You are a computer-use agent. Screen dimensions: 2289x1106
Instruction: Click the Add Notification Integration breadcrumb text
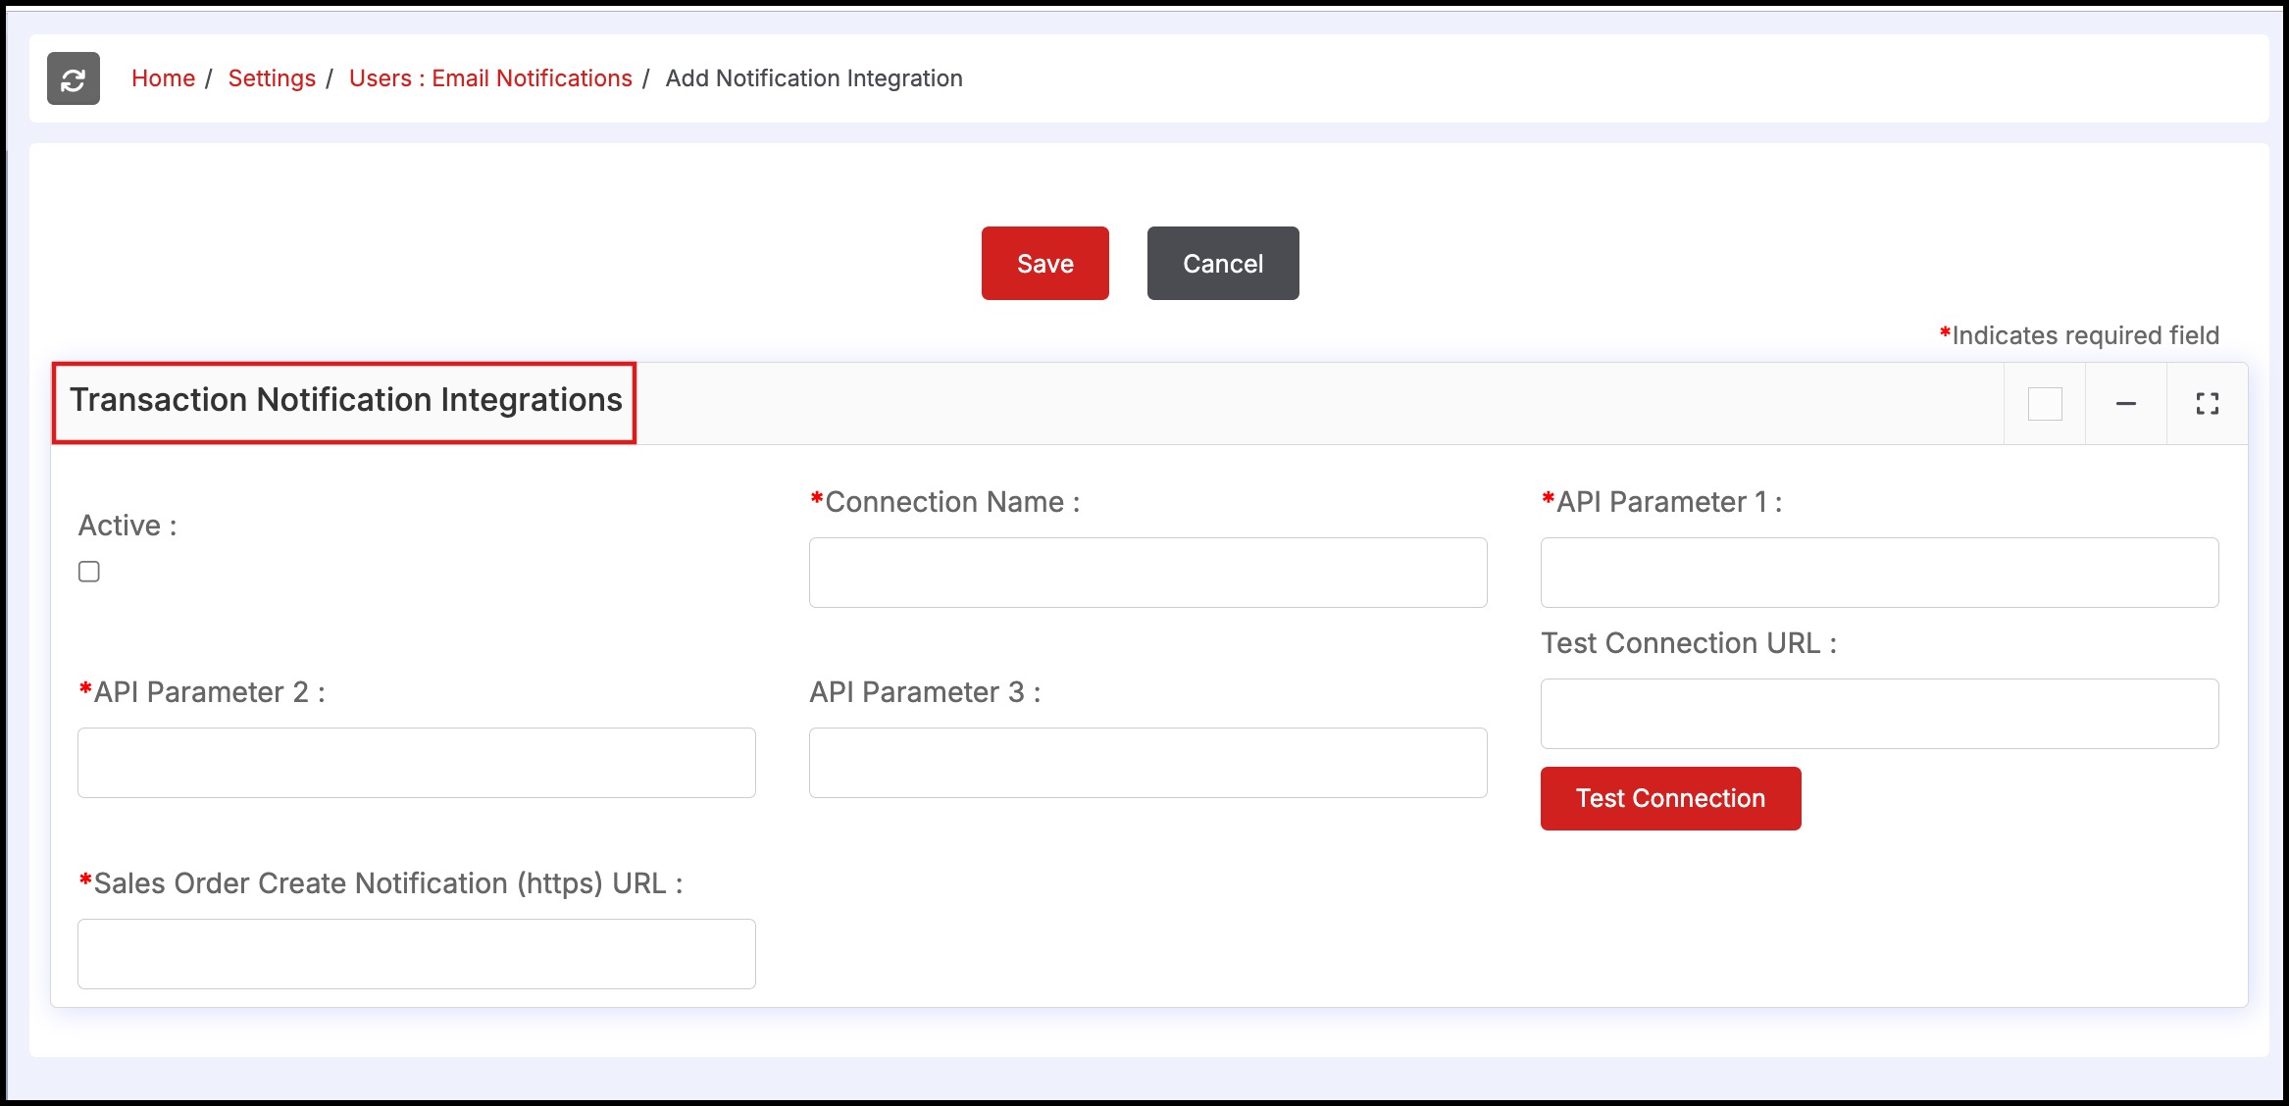814,78
